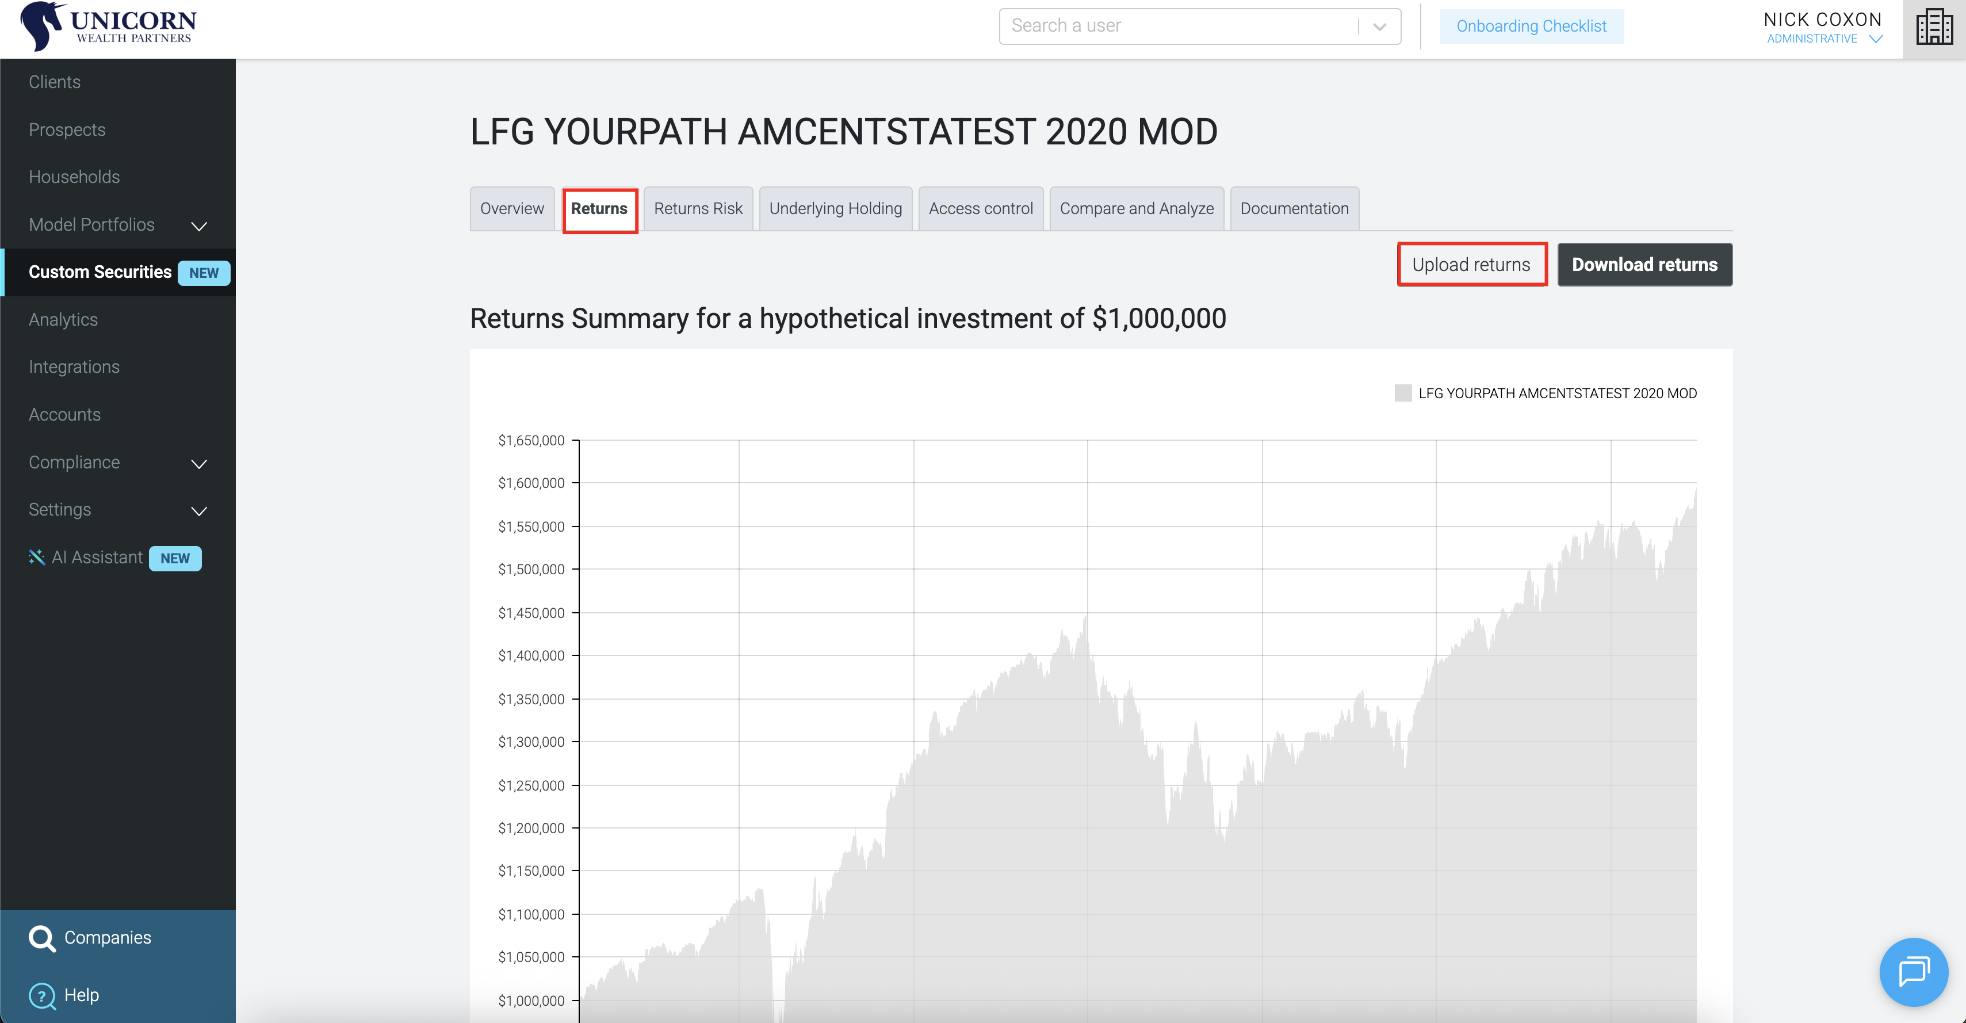This screenshot has height=1023, width=1966.
Task: Expand the Settings menu chevron
Action: tap(199, 511)
